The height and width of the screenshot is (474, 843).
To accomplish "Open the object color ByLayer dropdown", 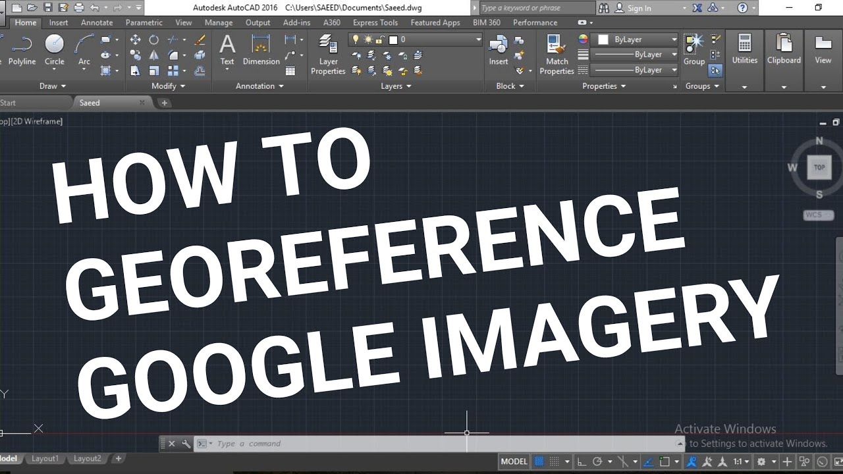I will coord(635,39).
